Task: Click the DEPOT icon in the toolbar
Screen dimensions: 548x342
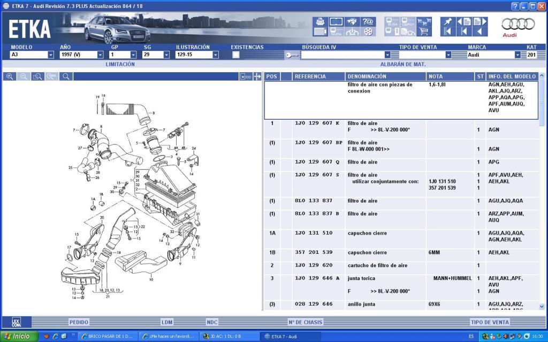Action: [408, 21]
